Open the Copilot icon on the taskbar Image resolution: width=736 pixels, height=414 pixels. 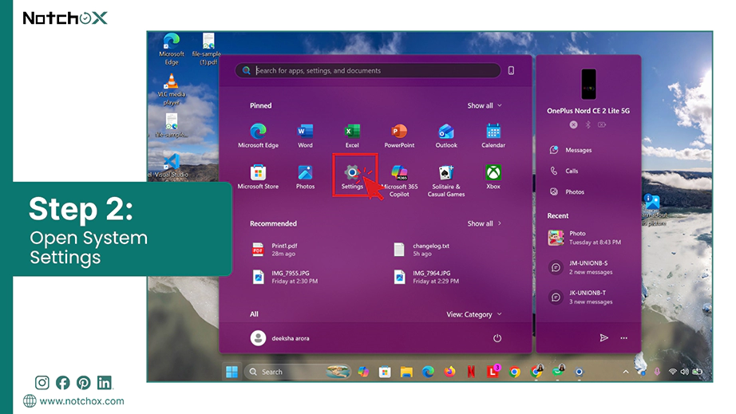click(363, 372)
